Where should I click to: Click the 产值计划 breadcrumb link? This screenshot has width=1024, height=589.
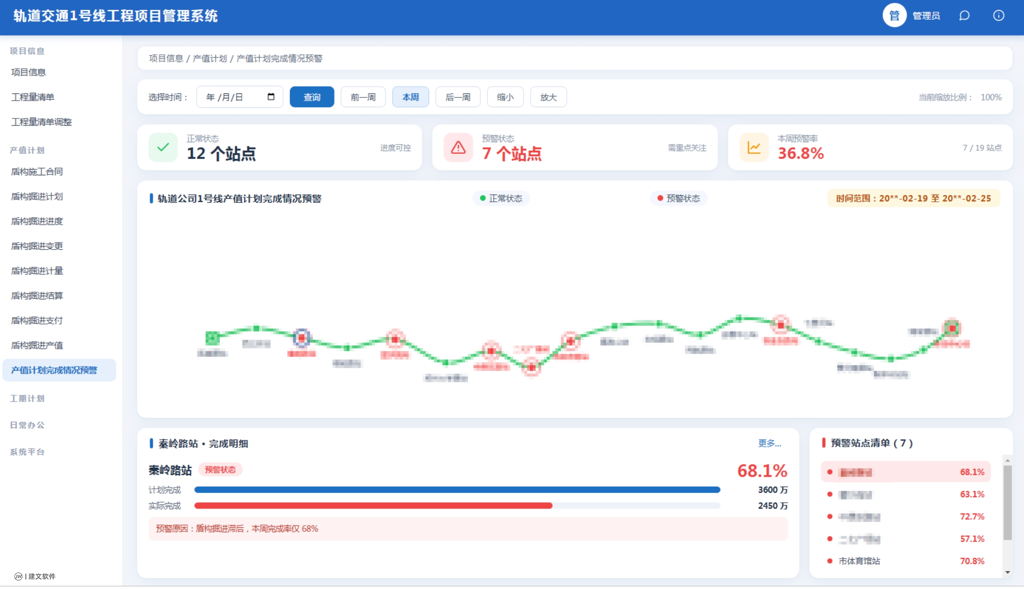point(210,58)
